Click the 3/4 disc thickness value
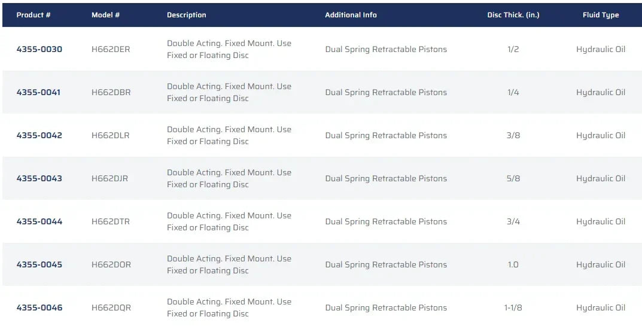Image resolution: width=642 pixels, height=329 pixels. 513,221
